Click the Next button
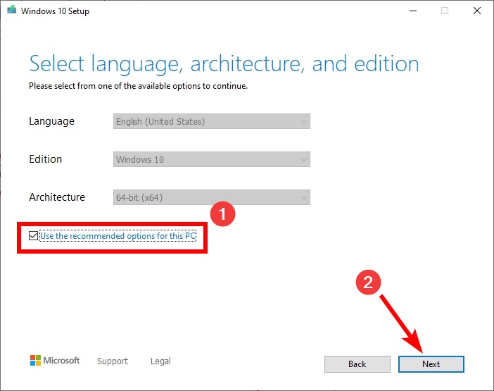This screenshot has width=494, height=391. 431,364
